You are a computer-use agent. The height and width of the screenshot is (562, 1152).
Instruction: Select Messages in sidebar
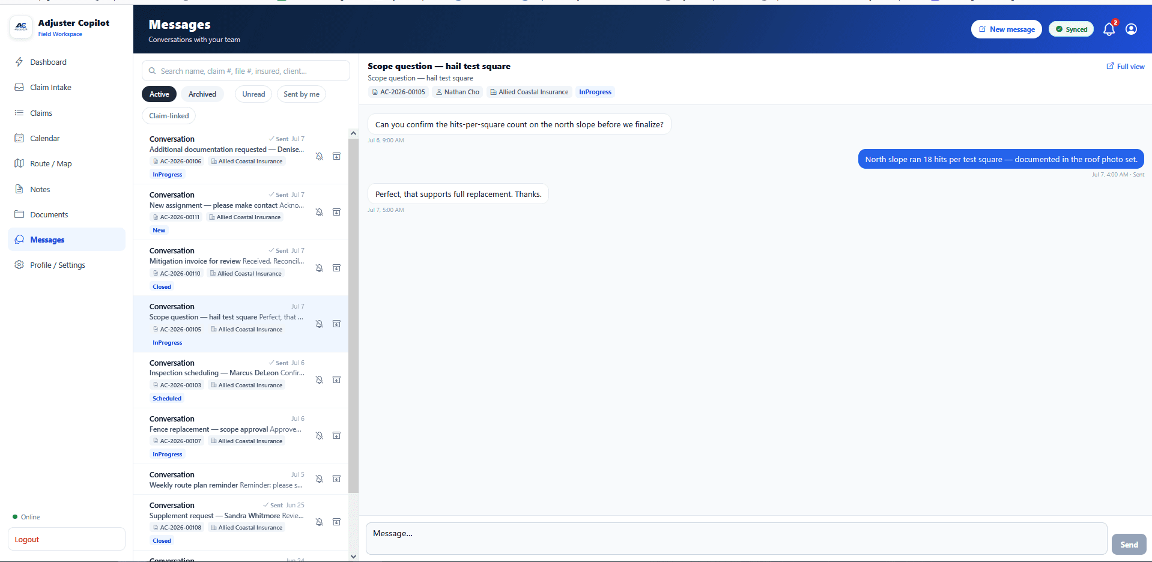pos(67,240)
